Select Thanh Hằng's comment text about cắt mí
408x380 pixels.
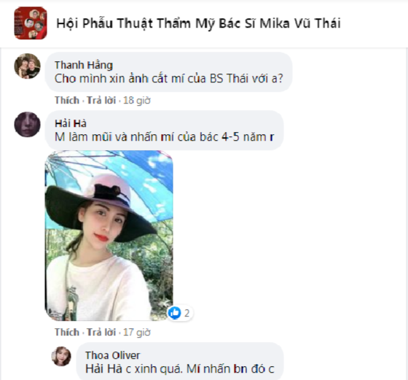tap(168, 78)
